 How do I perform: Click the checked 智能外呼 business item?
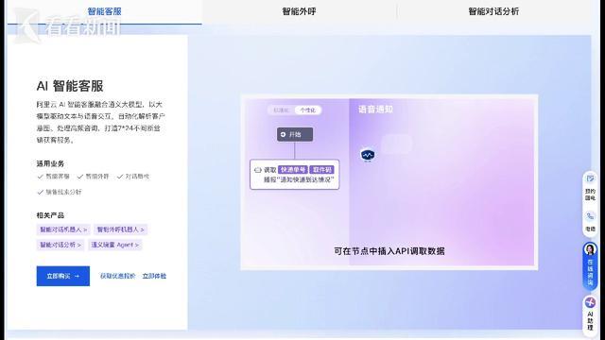coord(93,177)
